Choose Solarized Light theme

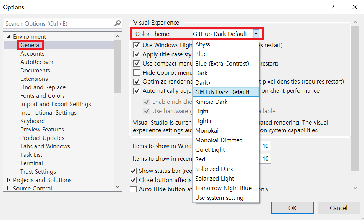pyautogui.click(x=226, y=179)
